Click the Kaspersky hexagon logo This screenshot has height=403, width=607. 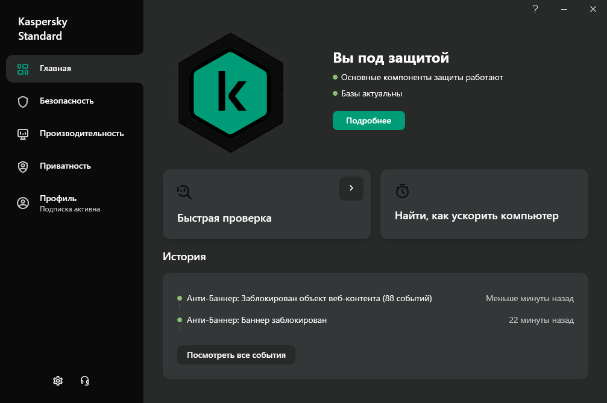pos(231,93)
